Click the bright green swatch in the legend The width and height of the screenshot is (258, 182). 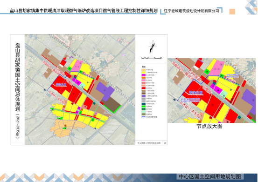coord(144,106)
